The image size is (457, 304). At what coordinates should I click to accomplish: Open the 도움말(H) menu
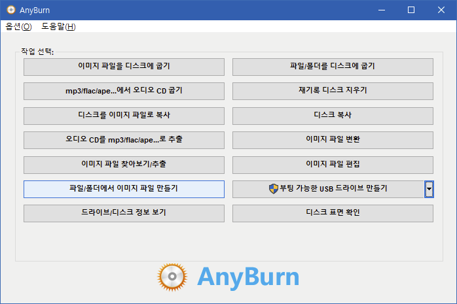click(58, 26)
